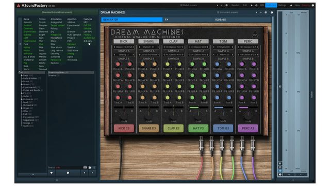This screenshot has height=186, width=330.
Task: Toggle the Cinematic tag filter
Action: pos(28,28)
